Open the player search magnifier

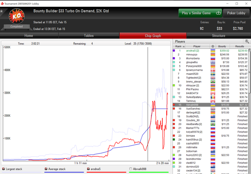(x=247, y=41)
